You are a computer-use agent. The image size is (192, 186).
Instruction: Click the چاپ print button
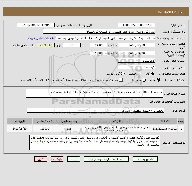point(74,159)
